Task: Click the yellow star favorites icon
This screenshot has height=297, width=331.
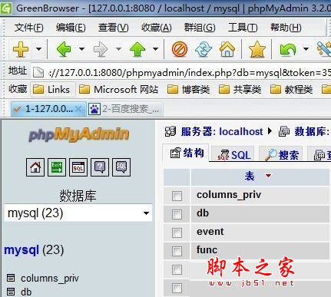Action: (257, 49)
